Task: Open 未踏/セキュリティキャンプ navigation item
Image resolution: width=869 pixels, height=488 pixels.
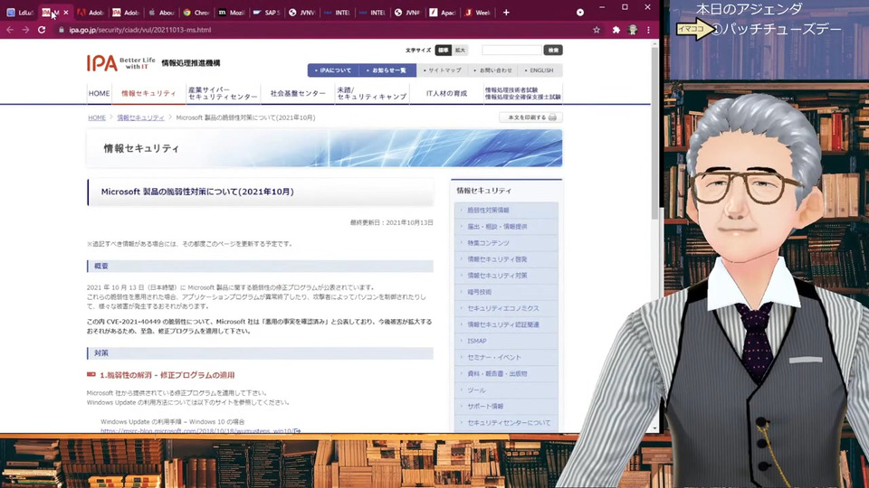Action: point(372,93)
